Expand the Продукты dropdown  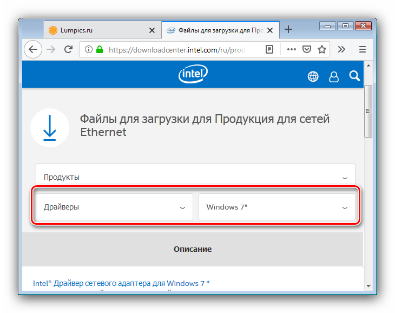tap(195, 177)
